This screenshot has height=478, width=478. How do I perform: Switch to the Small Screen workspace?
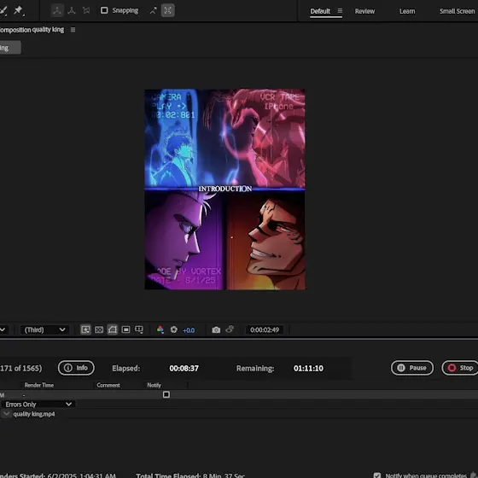(x=457, y=11)
